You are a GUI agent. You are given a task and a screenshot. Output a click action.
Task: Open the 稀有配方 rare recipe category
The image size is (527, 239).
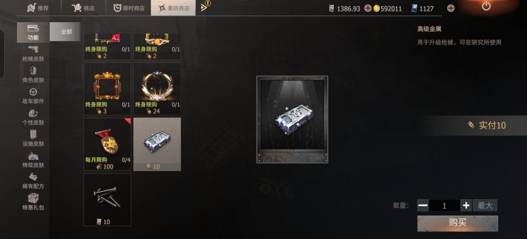pyautogui.click(x=33, y=181)
